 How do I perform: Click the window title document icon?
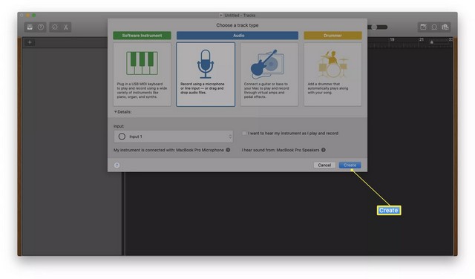[x=221, y=15]
